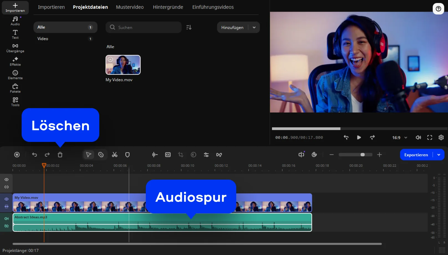Image resolution: width=448 pixels, height=255 pixels.
Task: Open the Elemente panel in sidebar
Action: click(15, 75)
